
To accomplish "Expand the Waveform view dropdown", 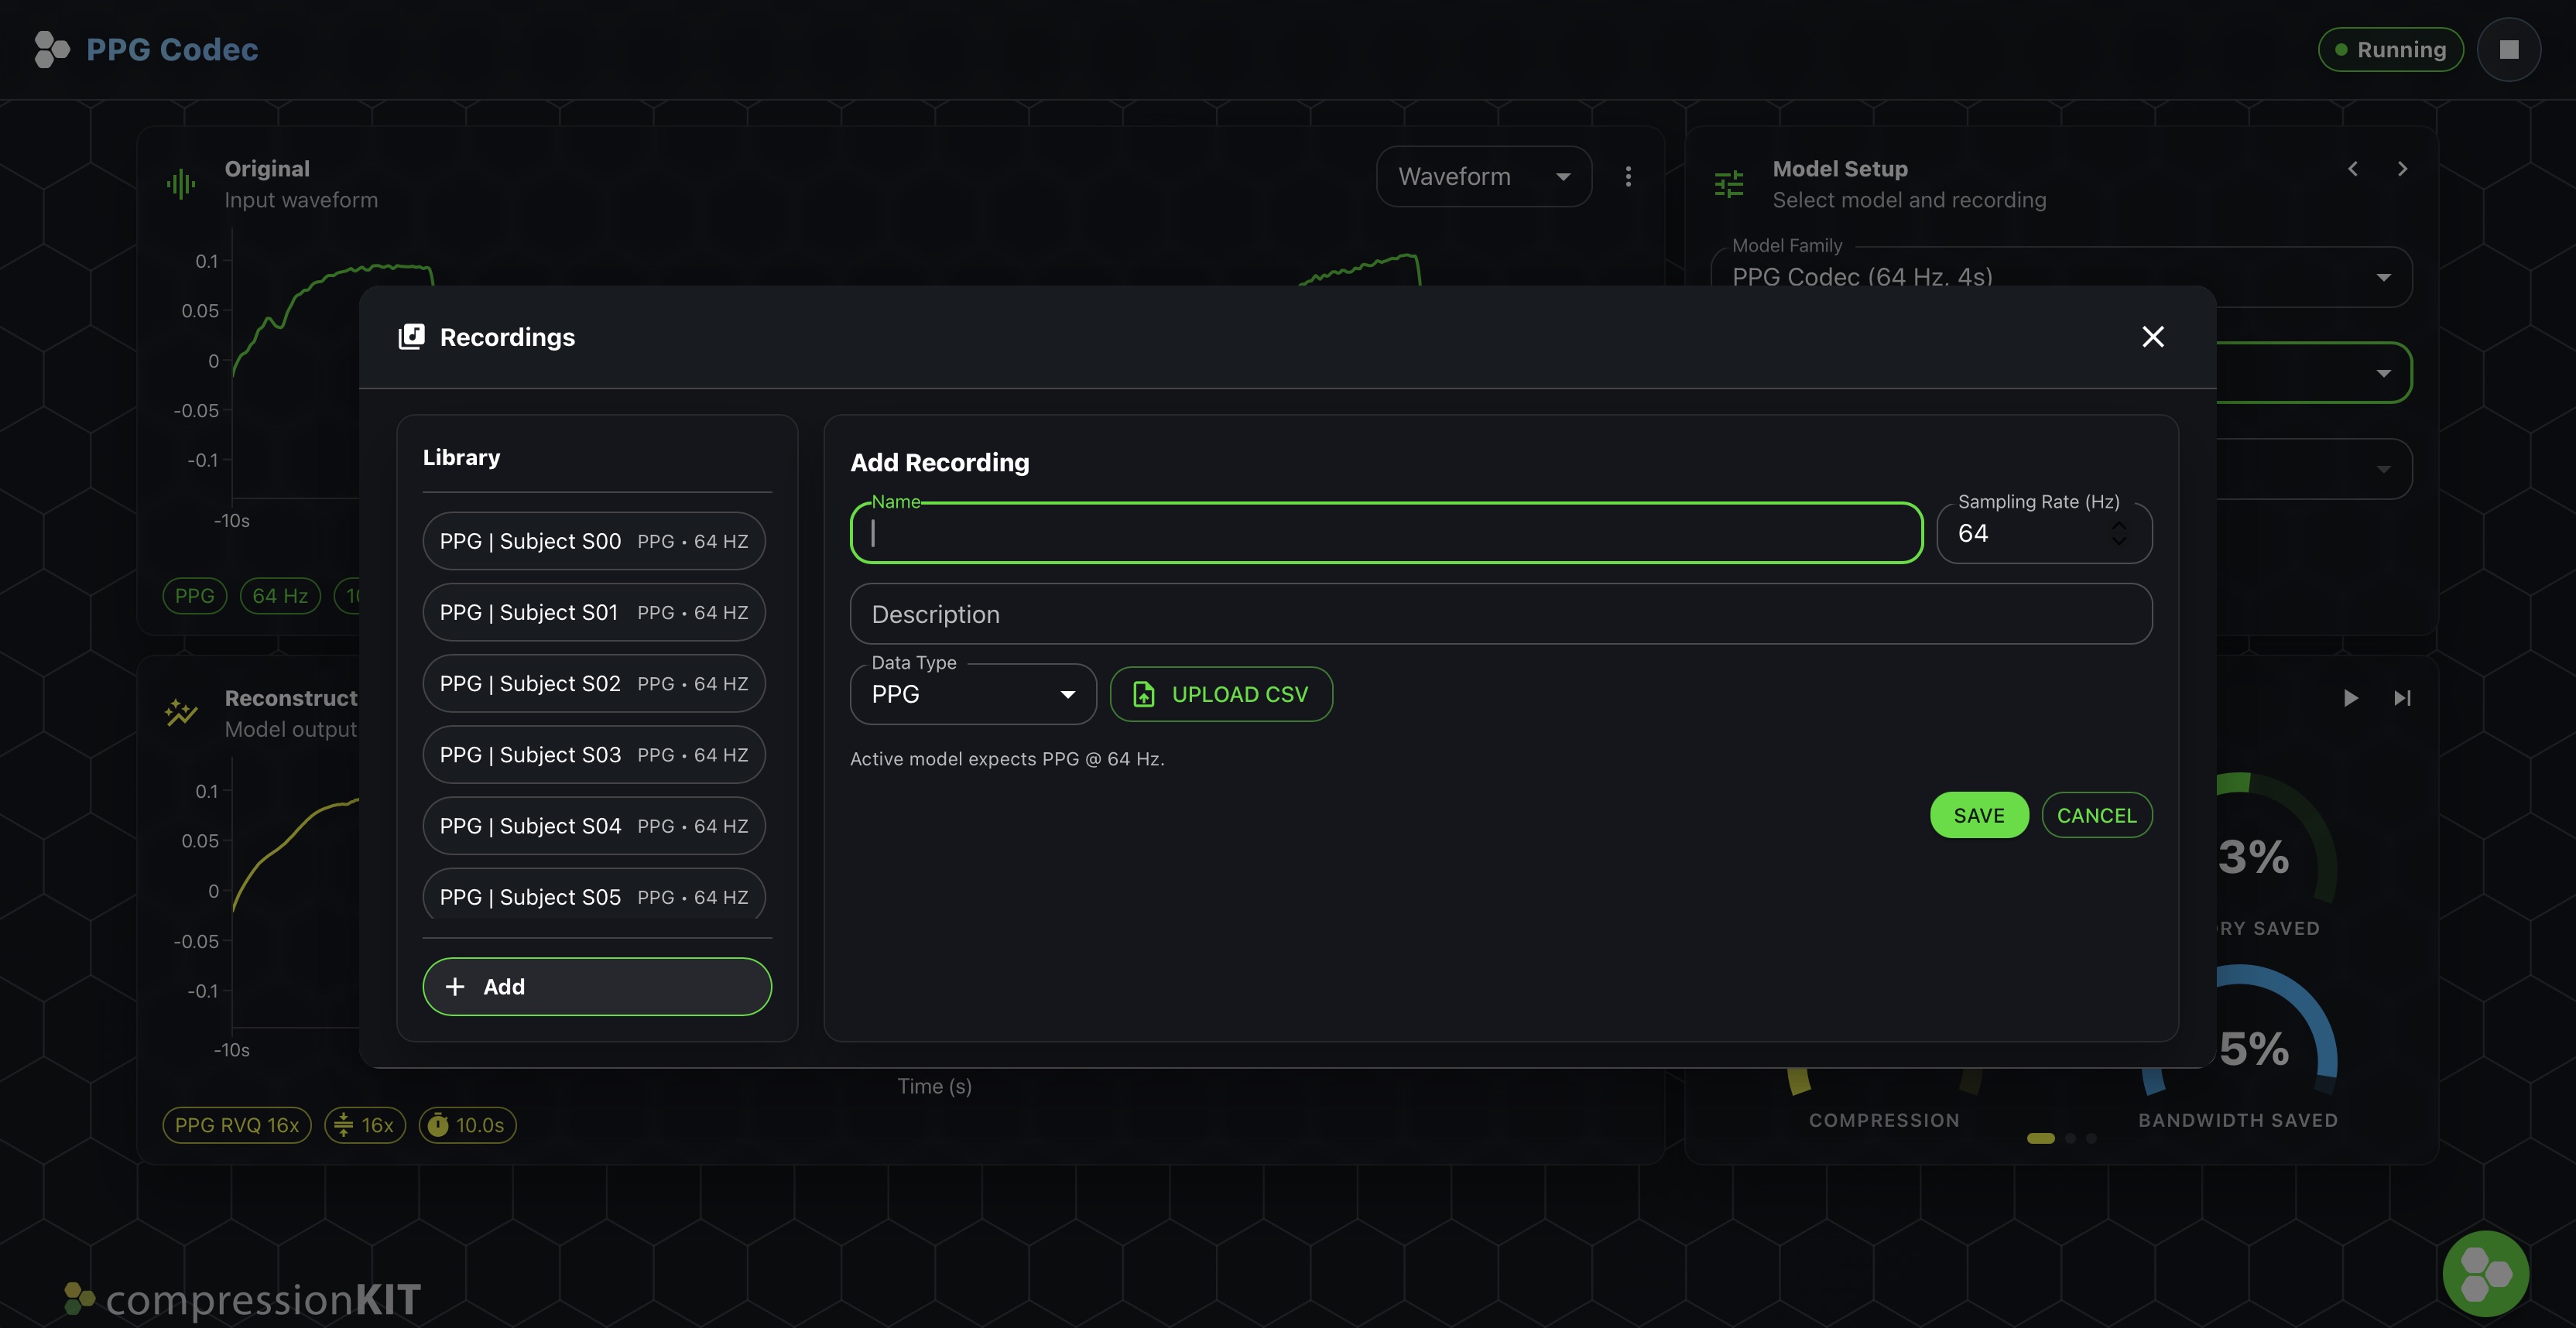I will (x=1483, y=177).
